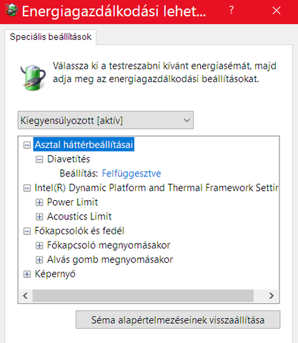Select the Asztal háttérbeállításai tree item
The width and height of the screenshot is (298, 343).
coord(84,144)
